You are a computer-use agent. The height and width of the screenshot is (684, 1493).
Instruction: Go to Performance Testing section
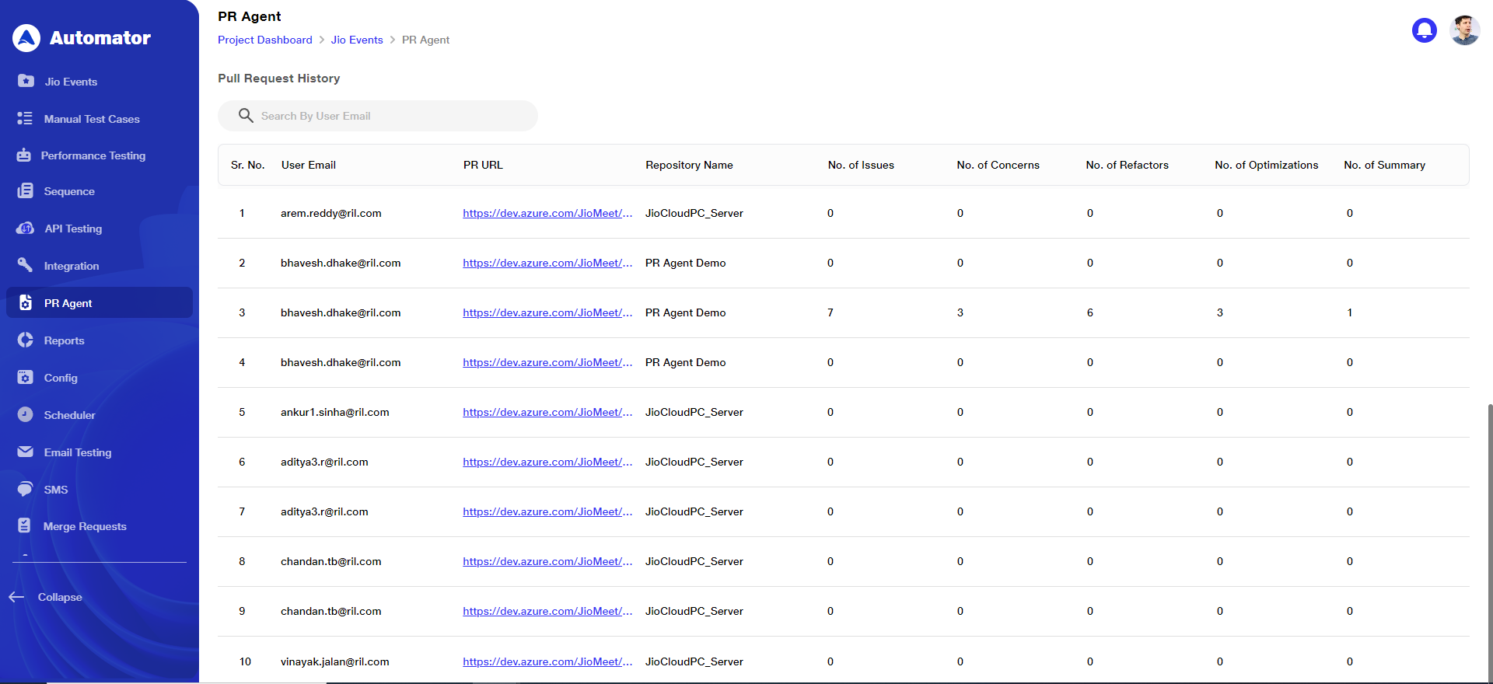93,155
